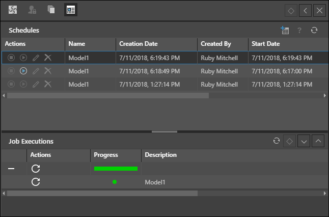Image resolution: width=329 pixels, height=217 pixels.
Task: Open the model structure icon in top toolbar
Action: pyautogui.click(x=13, y=10)
